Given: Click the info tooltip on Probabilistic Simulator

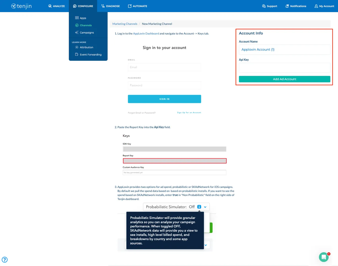Looking at the screenshot, I should (x=199, y=207).
